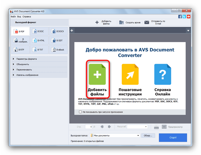Click the Обзор... browse button
Viewport: 201px width, 155px height.
point(149,135)
